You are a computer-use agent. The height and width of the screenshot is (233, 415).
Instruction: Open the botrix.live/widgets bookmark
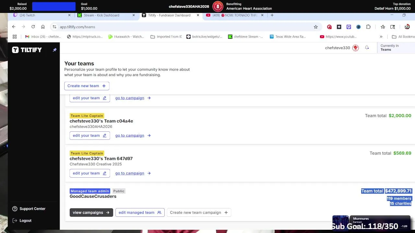pyautogui.click(x=205, y=37)
